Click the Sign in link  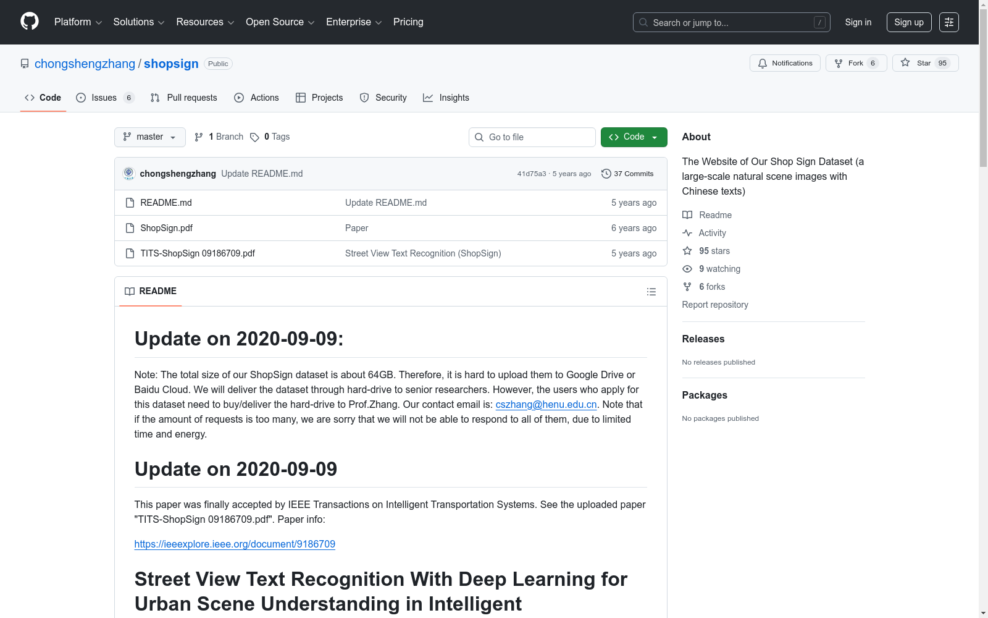(x=858, y=22)
